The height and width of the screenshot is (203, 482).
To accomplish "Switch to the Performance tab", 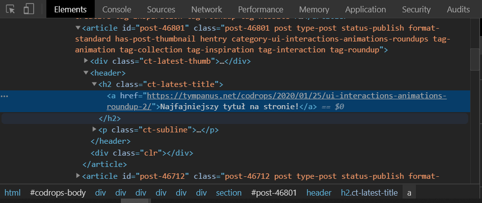I will click(x=260, y=9).
